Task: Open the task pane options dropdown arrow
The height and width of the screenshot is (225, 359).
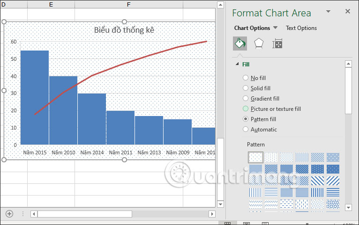Action: coord(328,12)
